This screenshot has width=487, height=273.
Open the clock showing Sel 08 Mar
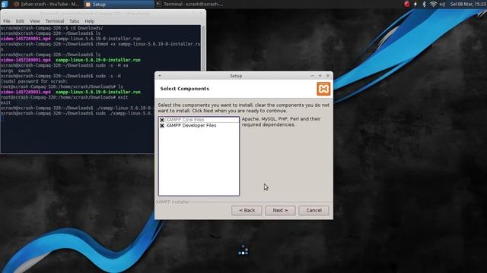pos(468,4)
